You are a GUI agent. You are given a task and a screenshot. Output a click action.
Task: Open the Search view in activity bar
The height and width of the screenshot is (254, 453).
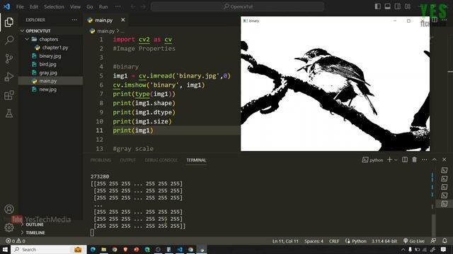(x=9, y=40)
